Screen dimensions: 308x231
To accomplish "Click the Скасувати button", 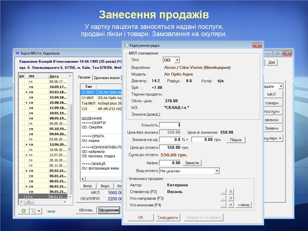I will coord(168,217).
